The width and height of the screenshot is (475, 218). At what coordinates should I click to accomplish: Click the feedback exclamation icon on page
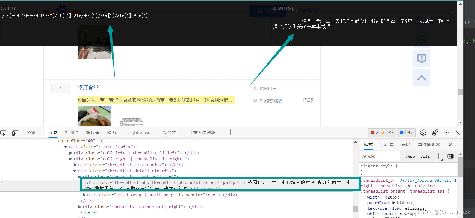click(421, 58)
